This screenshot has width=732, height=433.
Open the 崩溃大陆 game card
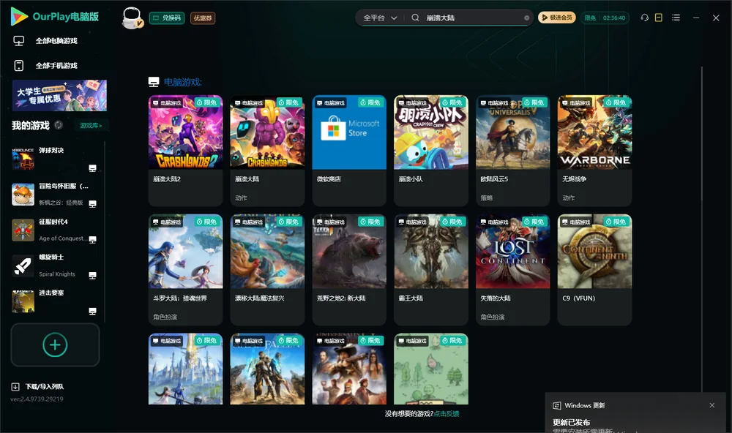(267, 151)
